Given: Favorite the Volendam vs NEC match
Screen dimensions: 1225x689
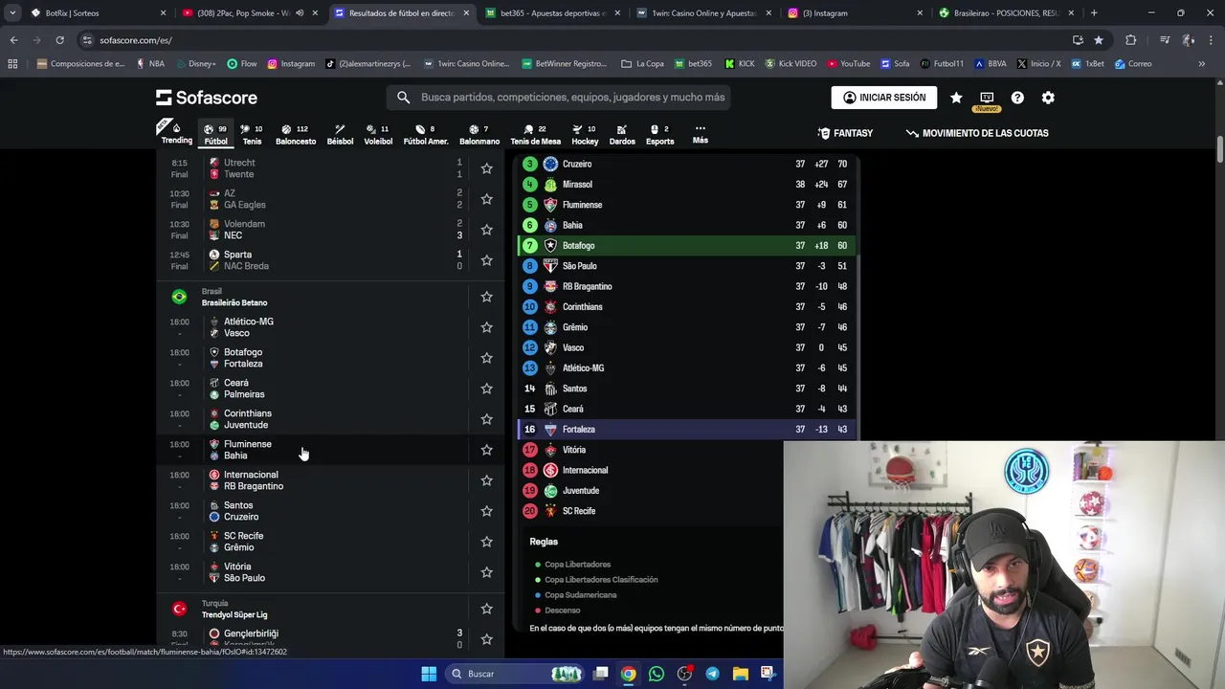Looking at the screenshot, I should click(x=486, y=230).
